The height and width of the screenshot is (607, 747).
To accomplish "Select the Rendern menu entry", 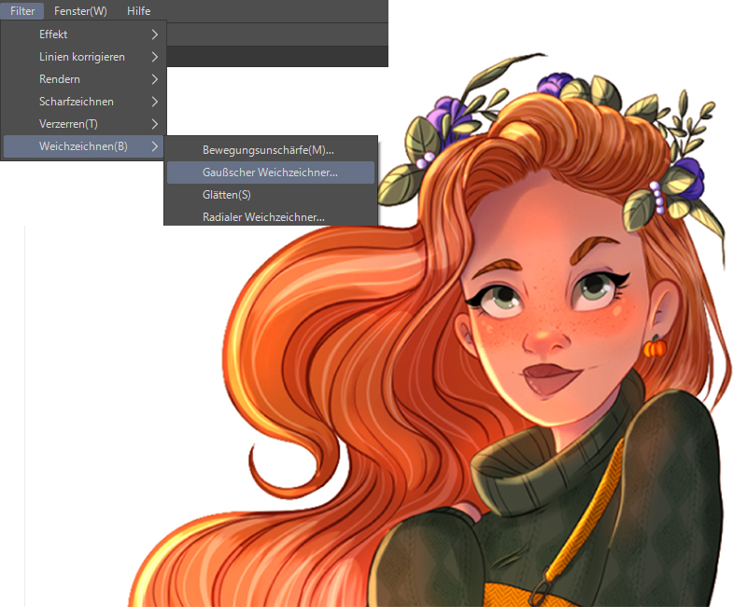I will pos(60,79).
